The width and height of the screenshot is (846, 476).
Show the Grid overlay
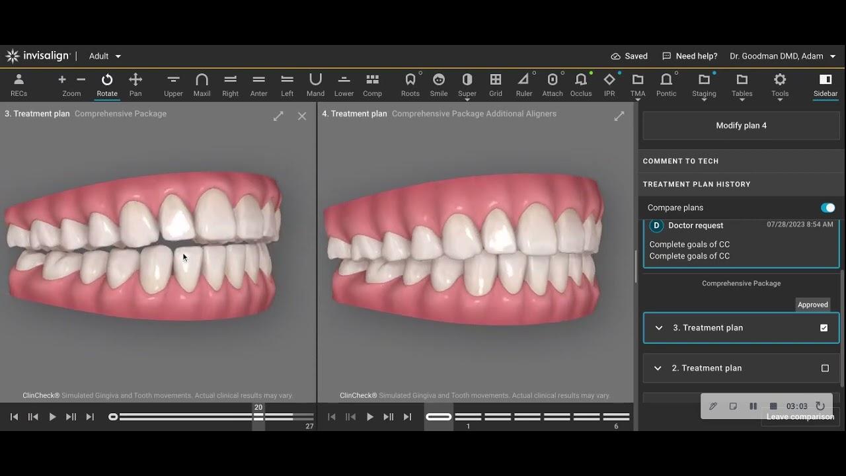[496, 85]
